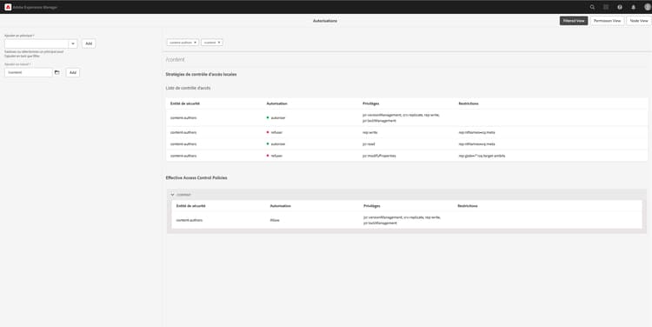Click 'Effective Access Control Policies' heading
This screenshot has width=652, height=327.
point(196,177)
